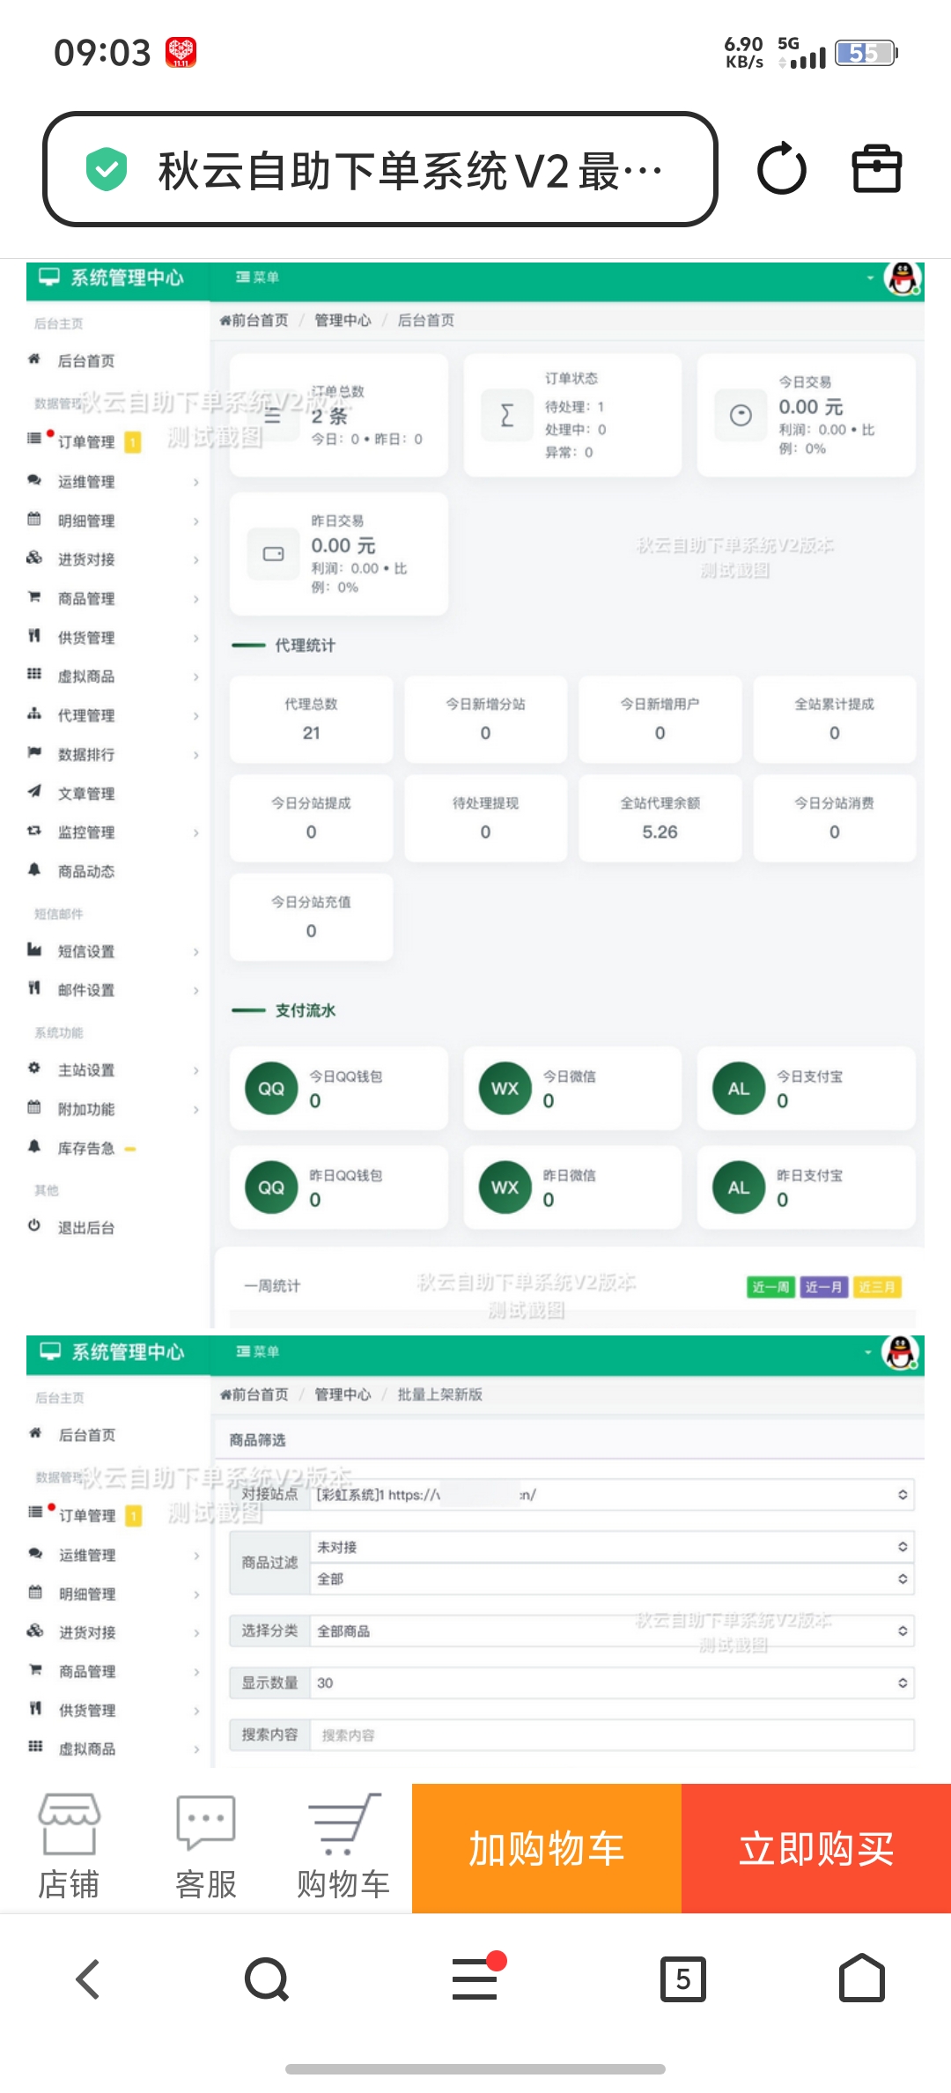Screen dimensions: 951x2093
Task: Open the 选择分类 全部商品 dropdown
Action: point(611,1631)
